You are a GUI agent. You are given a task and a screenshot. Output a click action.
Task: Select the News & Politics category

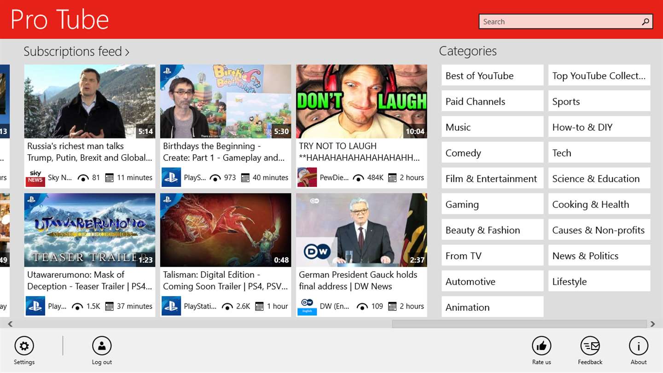tap(599, 256)
